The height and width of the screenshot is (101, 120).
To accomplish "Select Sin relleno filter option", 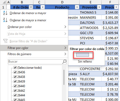I will tap(85, 62).
